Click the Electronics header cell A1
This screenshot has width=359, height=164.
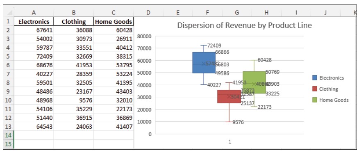[34, 22]
